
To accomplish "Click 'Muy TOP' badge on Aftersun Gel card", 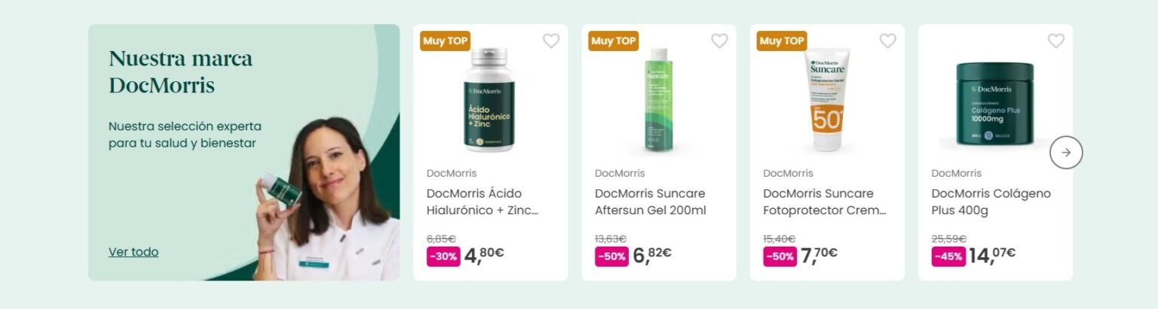I will 613,41.
